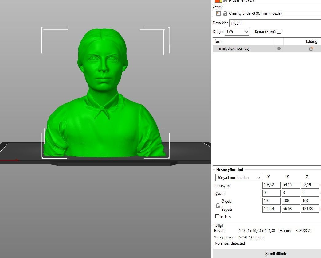The width and height of the screenshot is (321, 258).
Task: Click the No errors detected status text
Action: pyautogui.click(x=230, y=243)
